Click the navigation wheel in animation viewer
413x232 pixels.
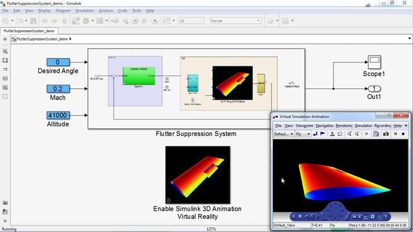(x=336, y=211)
